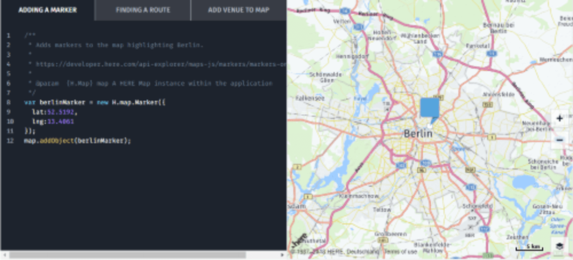Viewport: 573px width, 260px height.
Task: Open the map layers chooser icon
Action: click(559, 246)
